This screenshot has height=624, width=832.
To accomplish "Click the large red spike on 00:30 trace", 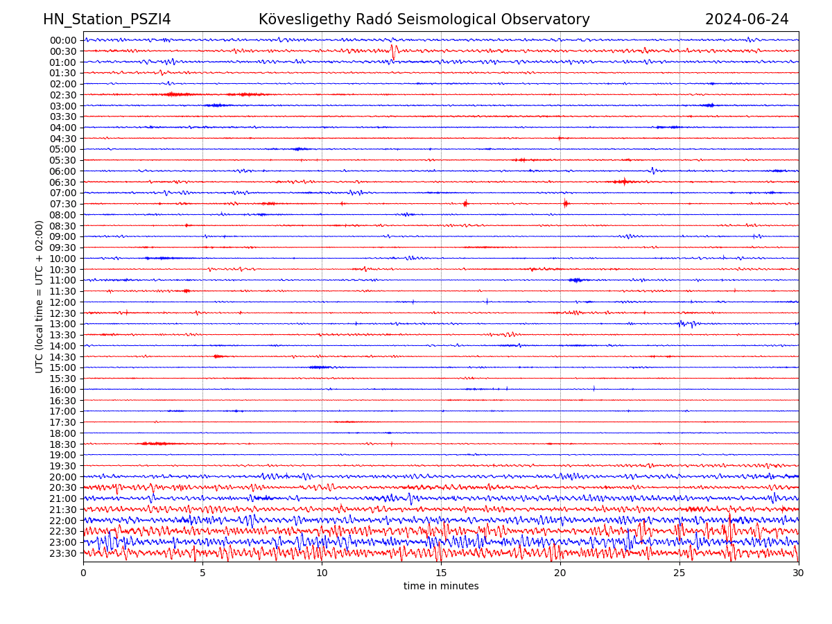I will [x=393, y=51].
